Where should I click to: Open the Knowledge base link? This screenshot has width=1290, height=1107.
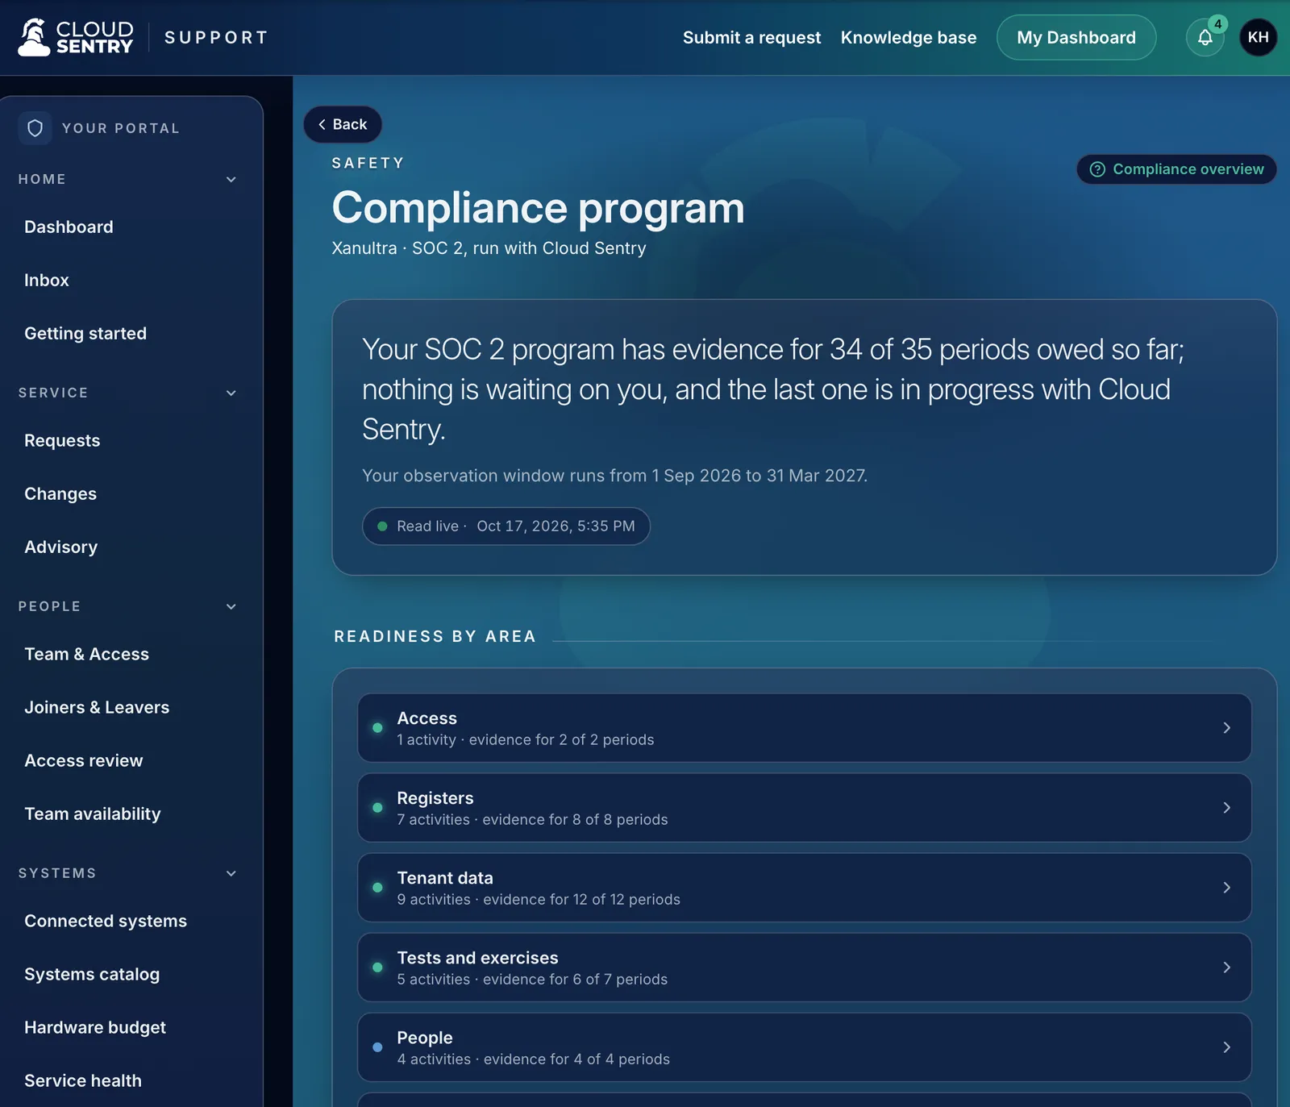[909, 37]
